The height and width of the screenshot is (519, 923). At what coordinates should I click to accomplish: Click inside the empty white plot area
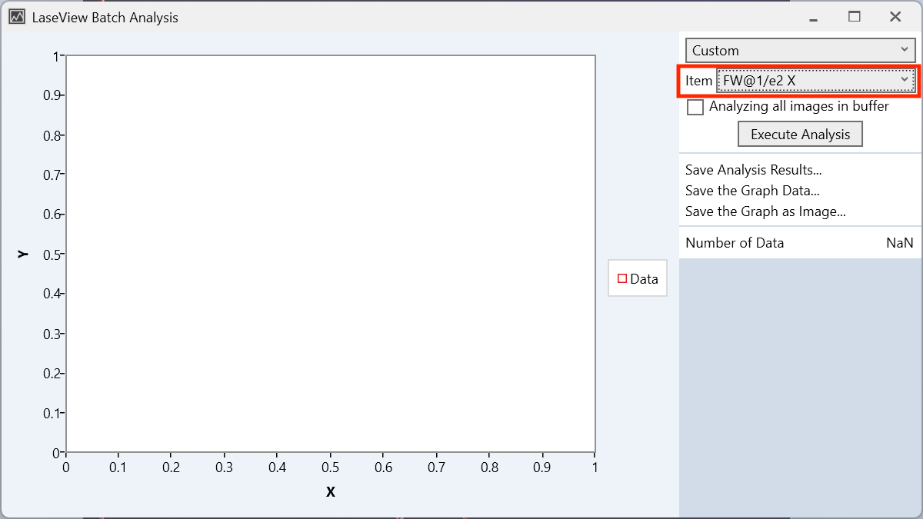click(331, 254)
